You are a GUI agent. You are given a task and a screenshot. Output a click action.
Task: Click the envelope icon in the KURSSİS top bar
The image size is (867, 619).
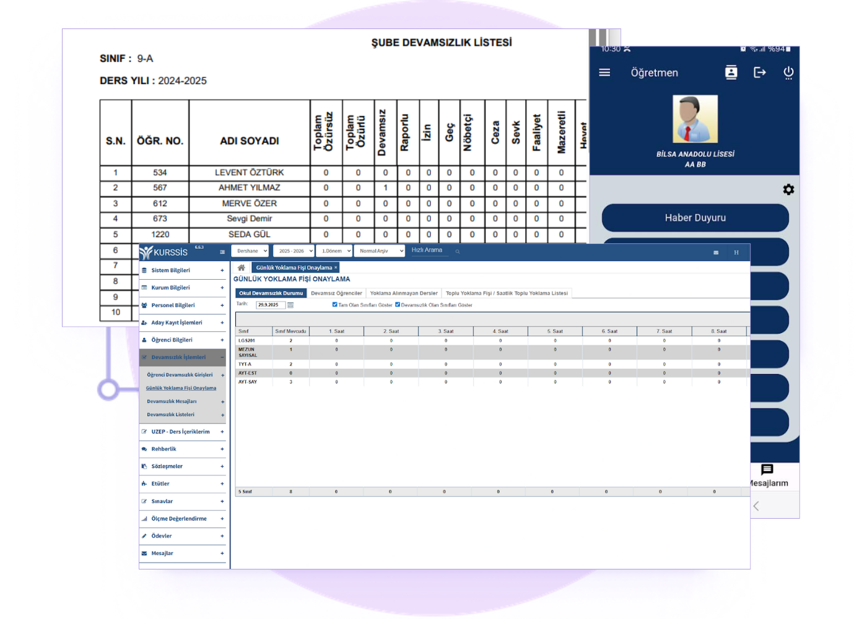point(715,253)
